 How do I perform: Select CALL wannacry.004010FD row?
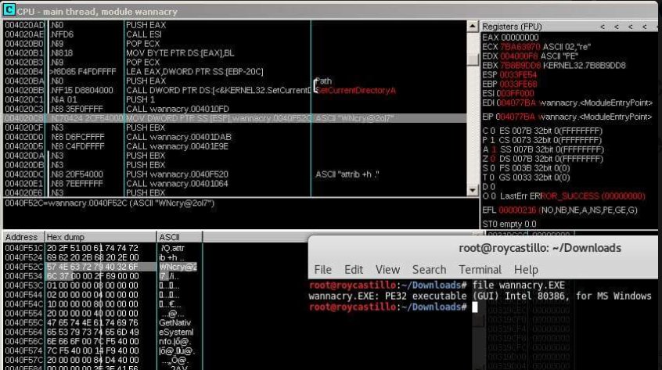click(235, 109)
